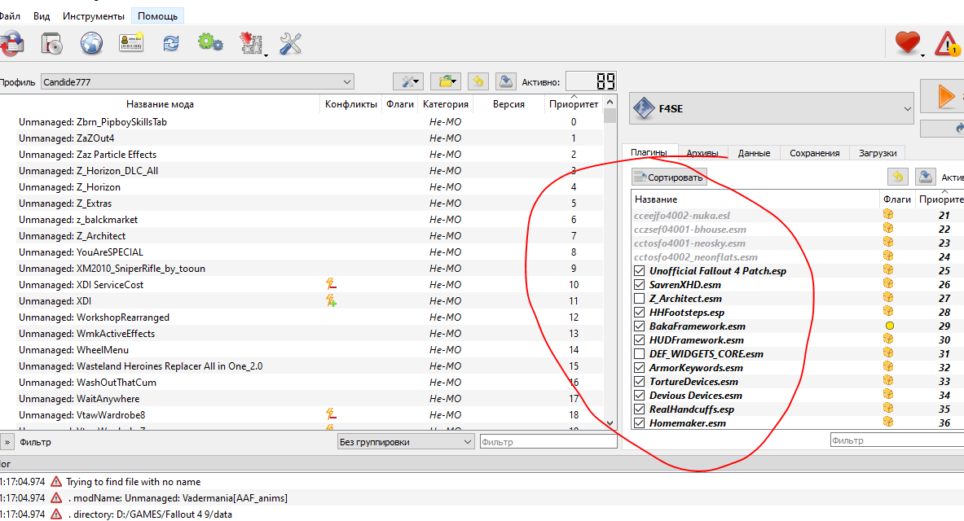The height and width of the screenshot is (521, 964).
Task: Click the create backup icon beside Активно
Action: click(506, 81)
